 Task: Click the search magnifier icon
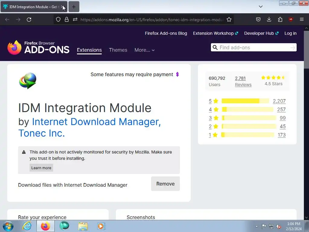[x=215, y=47]
